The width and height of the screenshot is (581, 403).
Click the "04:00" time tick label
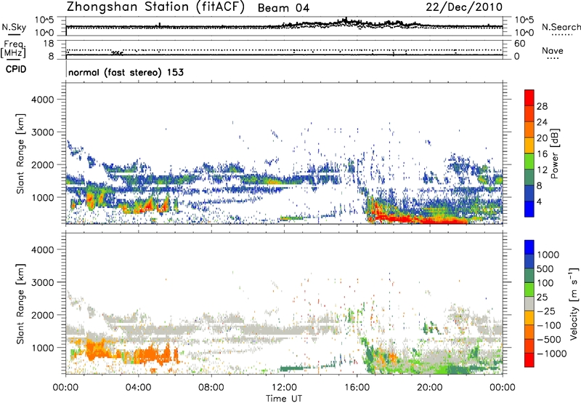[x=138, y=388]
